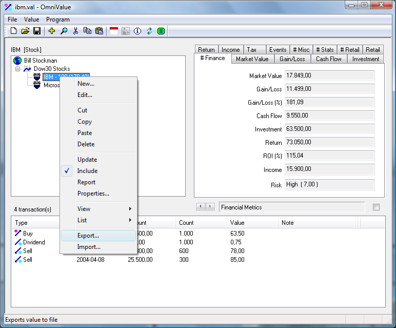396x328 pixels.
Task: Click the Market Value field 17.849,00
Action: pos(330,75)
